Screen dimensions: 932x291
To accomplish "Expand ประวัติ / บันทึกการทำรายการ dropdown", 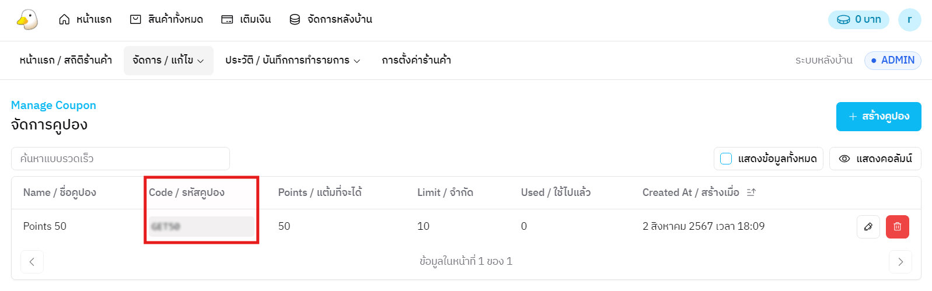I will [x=292, y=61].
